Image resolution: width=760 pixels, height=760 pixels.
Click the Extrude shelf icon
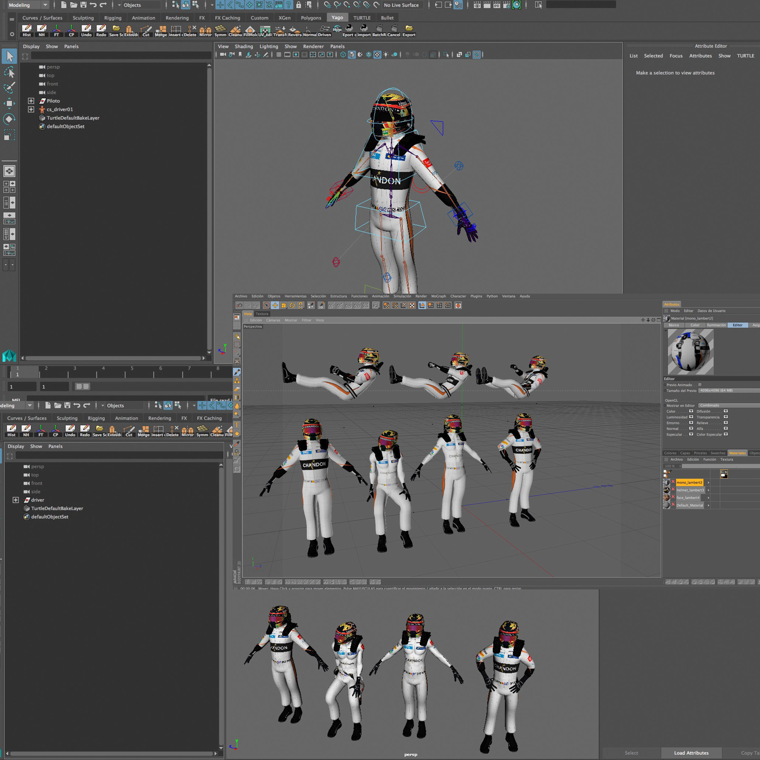[130, 30]
